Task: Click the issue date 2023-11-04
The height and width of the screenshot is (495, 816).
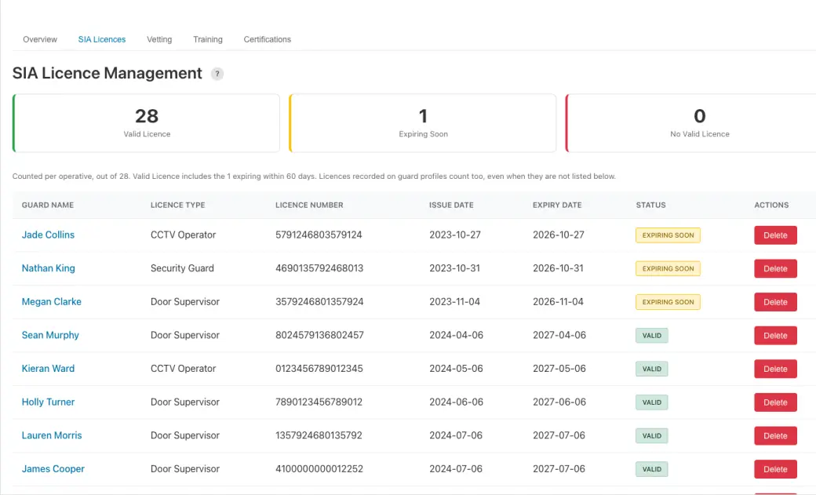Action: (x=454, y=301)
